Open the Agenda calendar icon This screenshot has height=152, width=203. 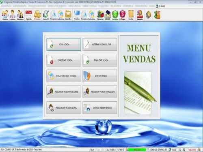pyautogui.click(x=29, y=15)
